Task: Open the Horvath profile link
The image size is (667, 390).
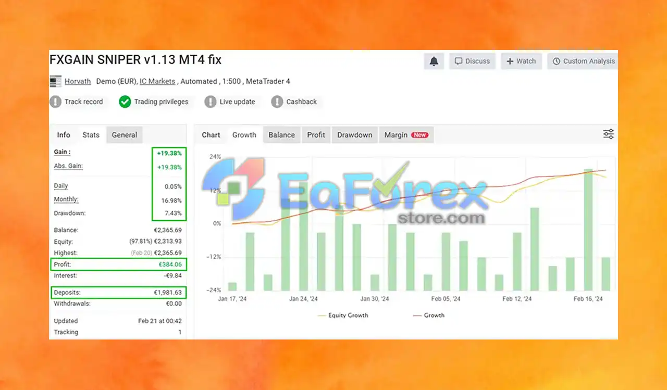Action: click(x=78, y=81)
